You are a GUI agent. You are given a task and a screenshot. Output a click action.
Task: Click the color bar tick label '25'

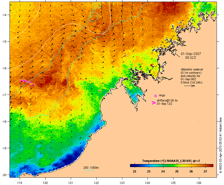[177, 171]
